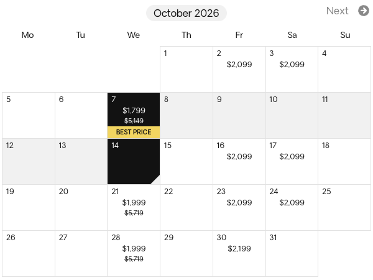Click October 19 date cell
Image resolution: width=373 pixels, height=280 pixels.
click(29, 207)
